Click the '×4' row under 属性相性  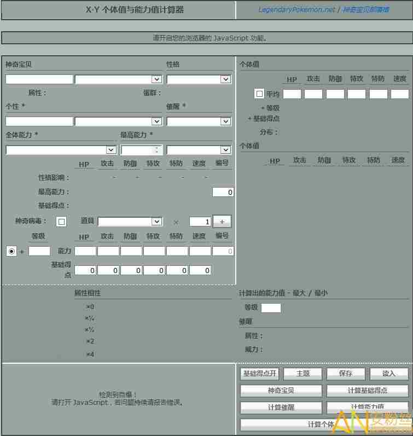(90, 354)
